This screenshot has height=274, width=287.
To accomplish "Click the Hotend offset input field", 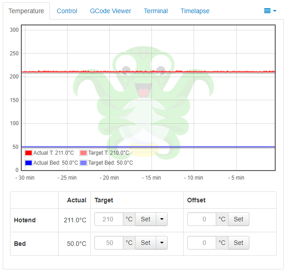I will (x=202, y=220).
